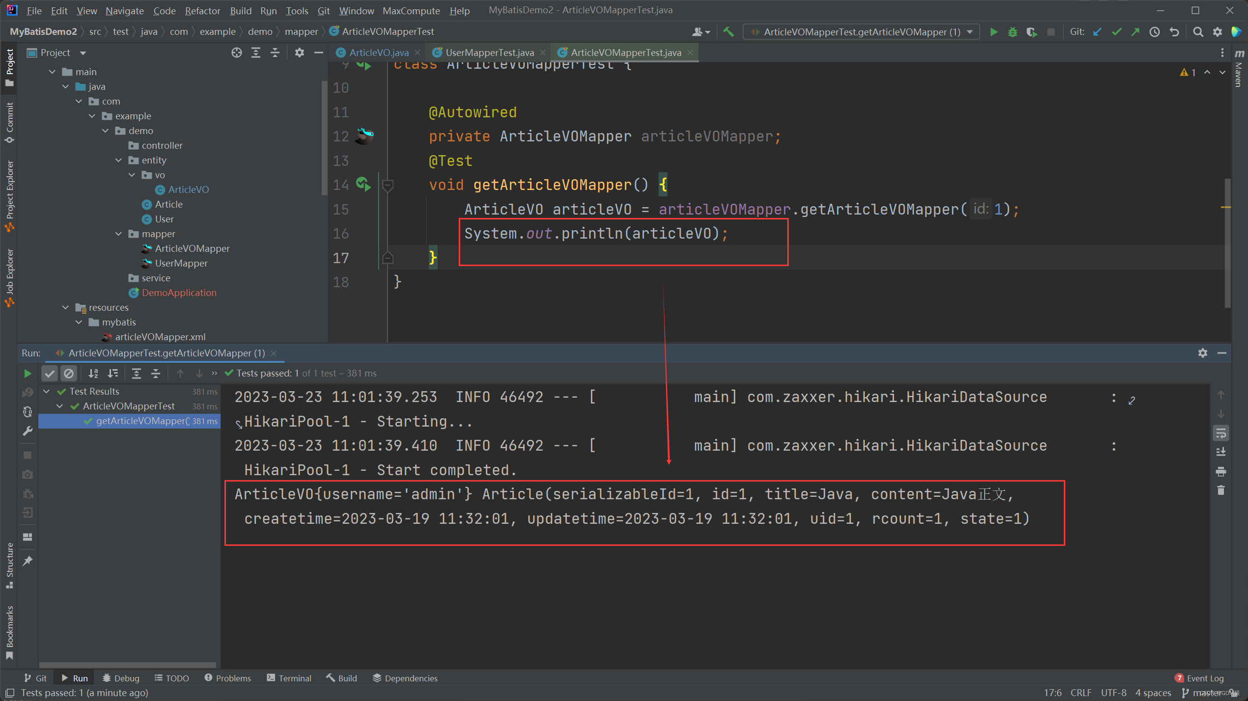Open the Refactor menu
This screenshot has height=701, width=1248.
tap(202, 10)
